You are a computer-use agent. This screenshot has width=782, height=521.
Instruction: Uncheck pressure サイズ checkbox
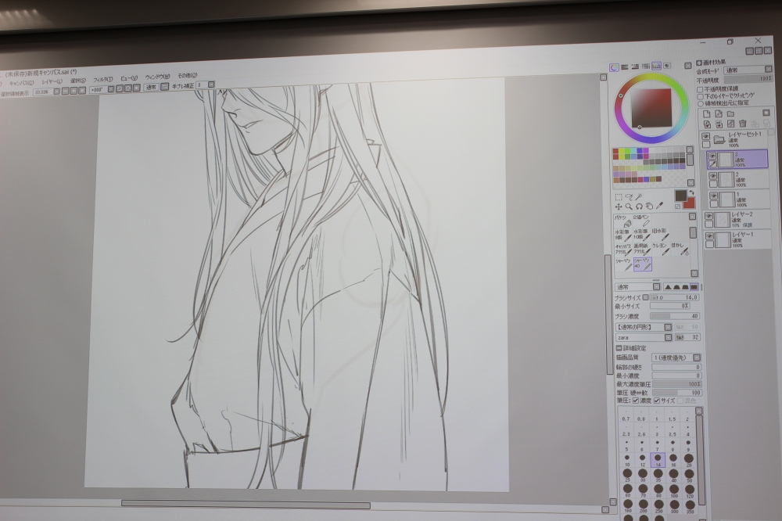[x=657, y=401]
